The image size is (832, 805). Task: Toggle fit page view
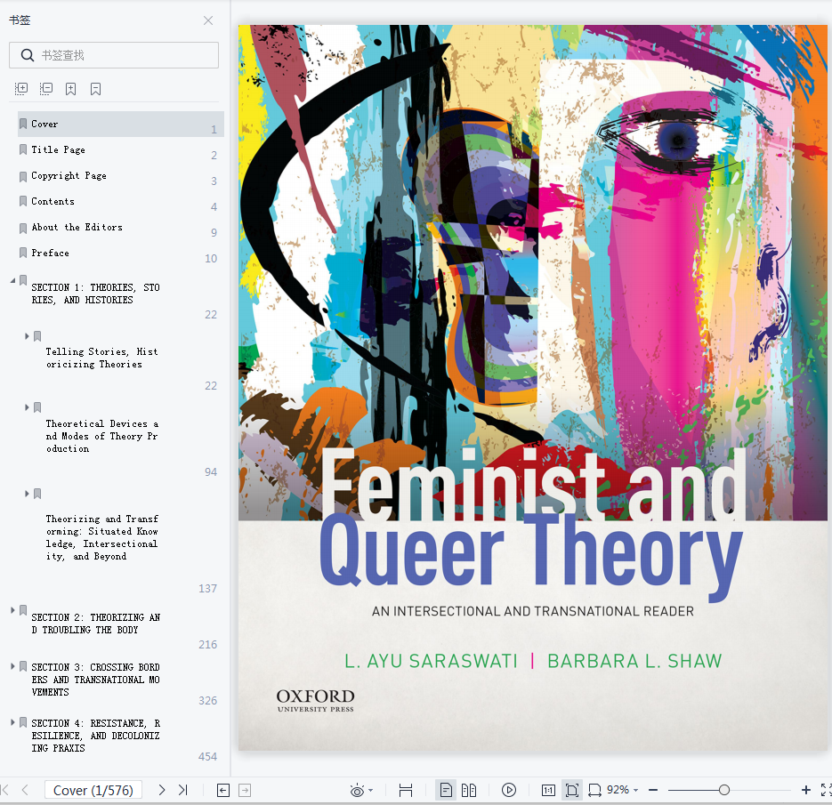tap(572, 791)
